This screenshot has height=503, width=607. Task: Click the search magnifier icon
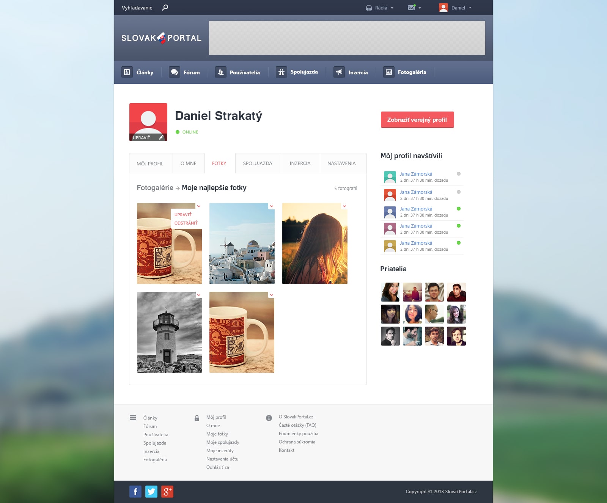pyautogui.click(x=165, y=8)
